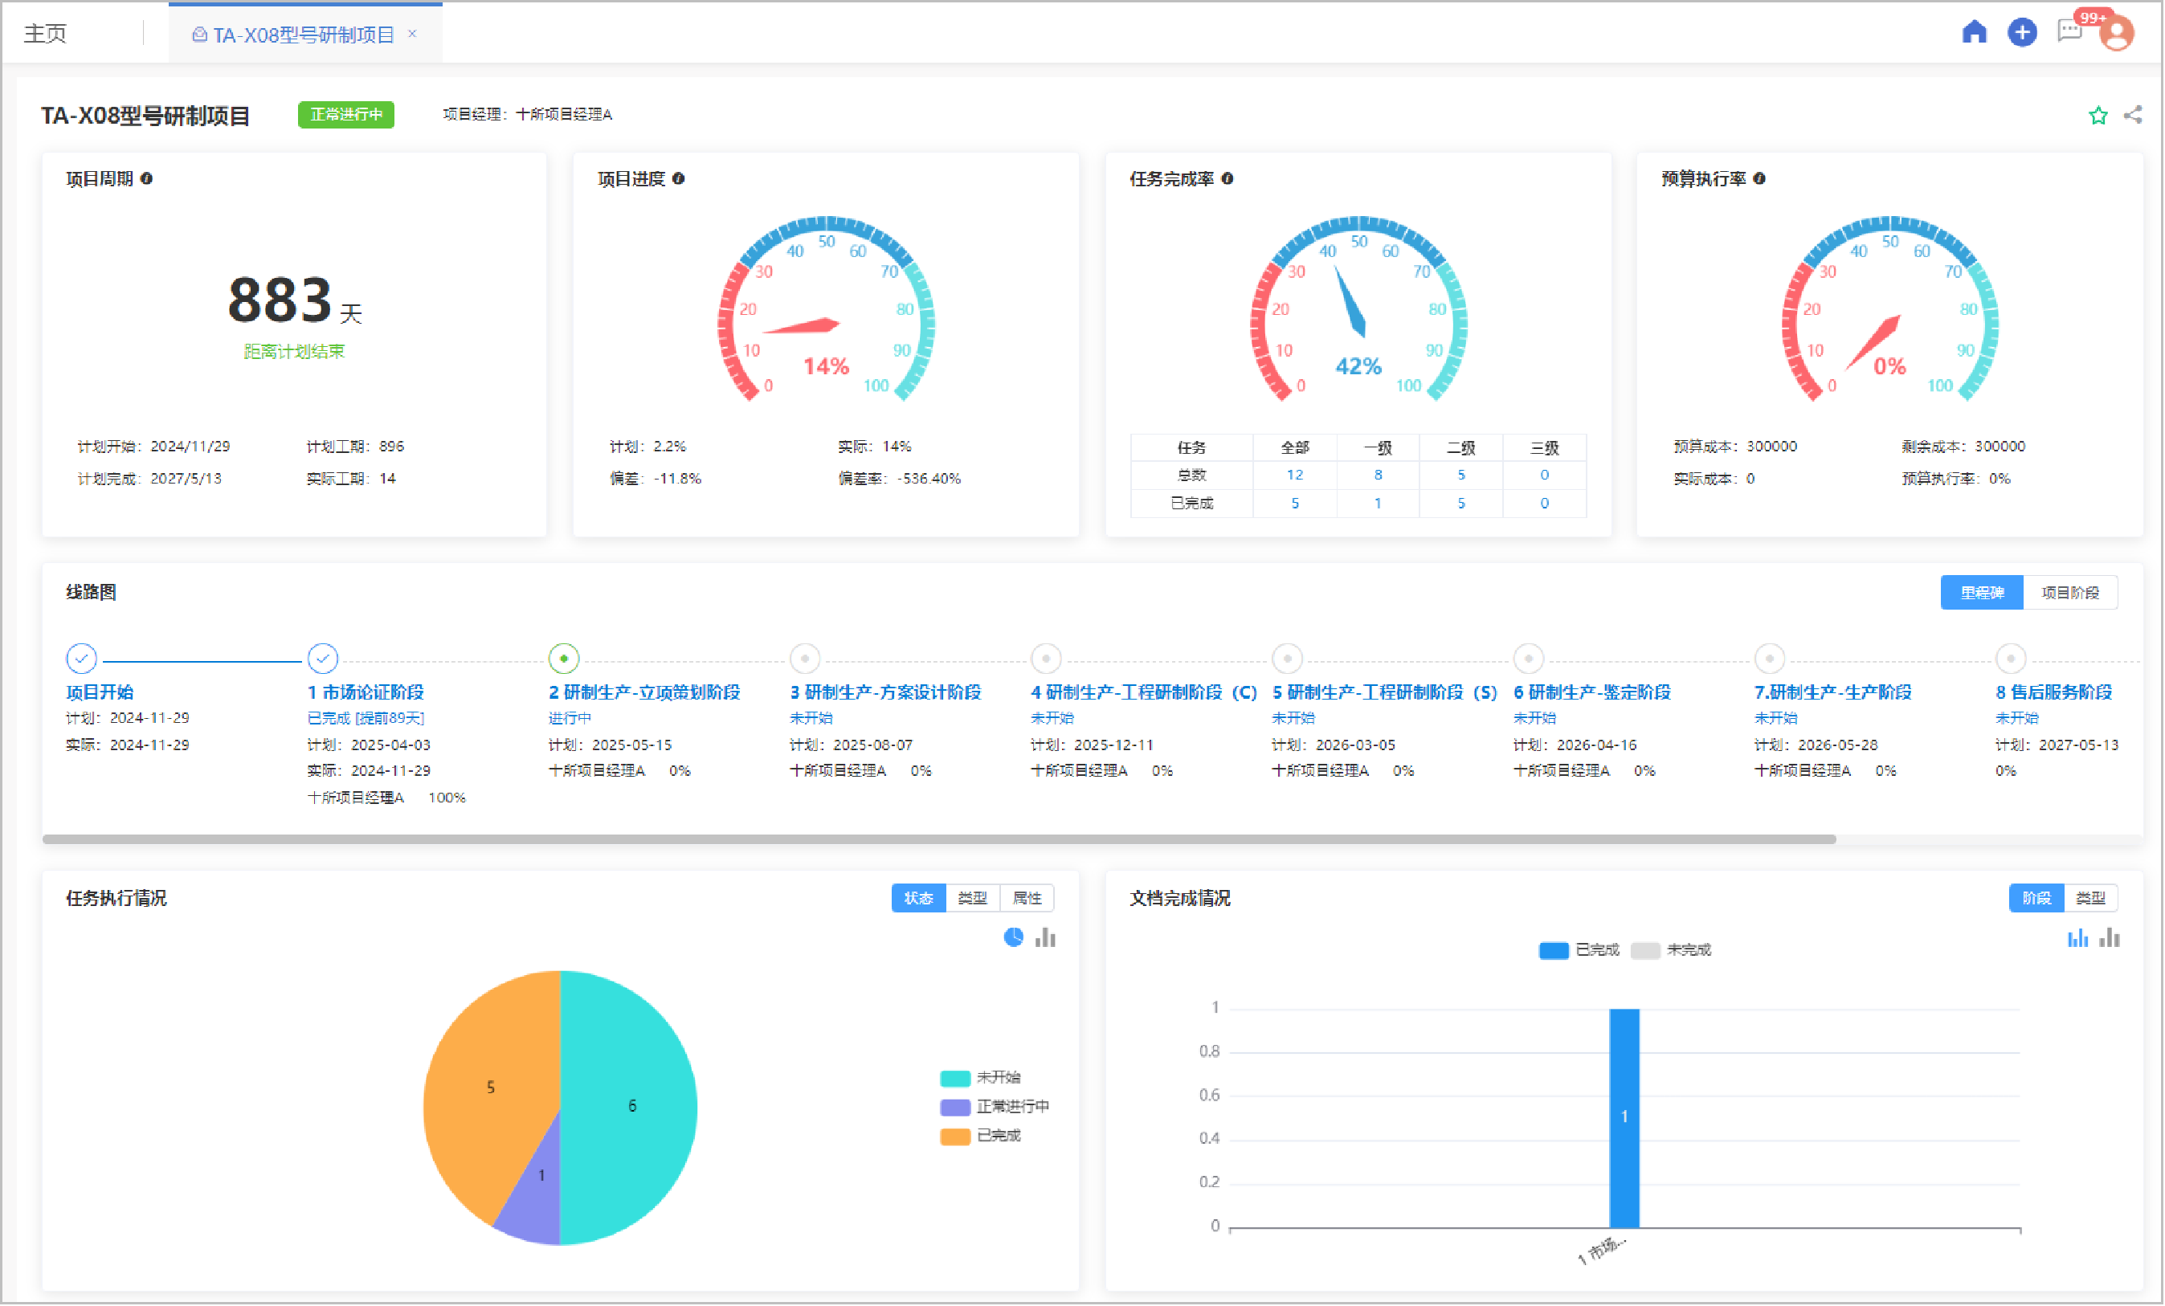Switch task chart to bar view
This screenshot has height=1306, width=2165.
click(1044, 938)
